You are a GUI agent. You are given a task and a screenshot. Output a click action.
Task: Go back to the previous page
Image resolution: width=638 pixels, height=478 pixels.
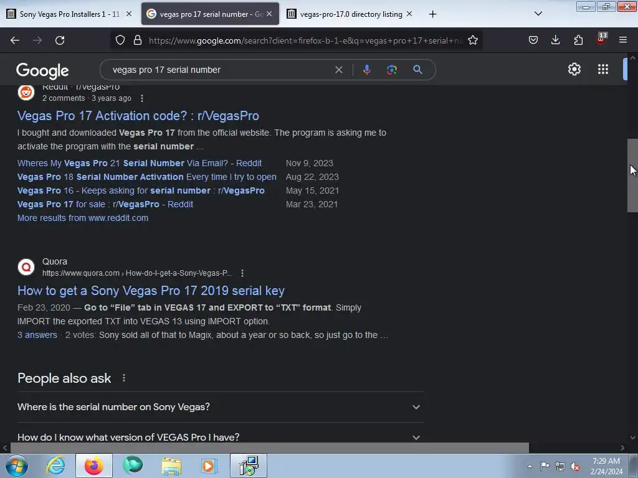pos(15,40)
